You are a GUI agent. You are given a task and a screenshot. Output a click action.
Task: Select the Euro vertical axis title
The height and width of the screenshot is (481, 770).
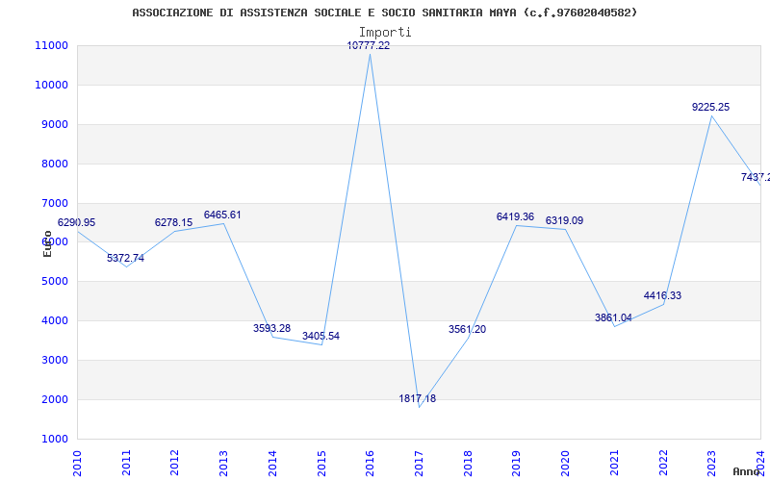point(47,243)
